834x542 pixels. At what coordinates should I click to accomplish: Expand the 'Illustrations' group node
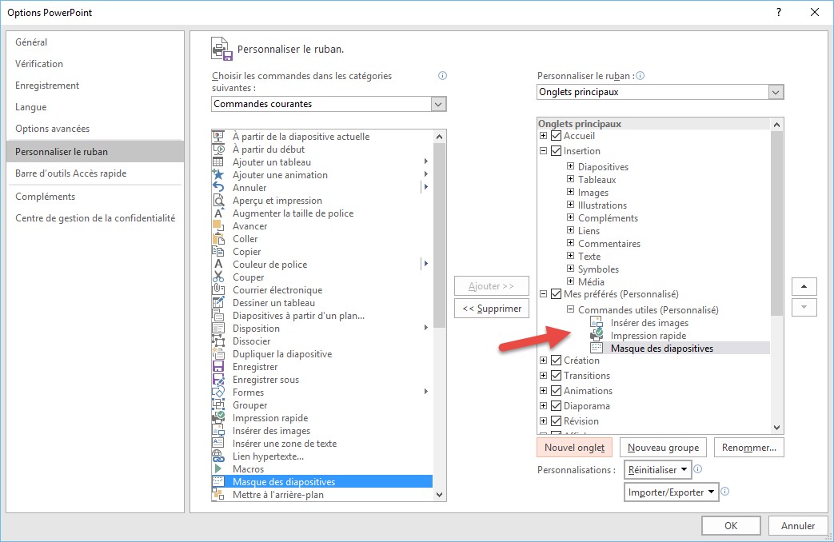570,204
